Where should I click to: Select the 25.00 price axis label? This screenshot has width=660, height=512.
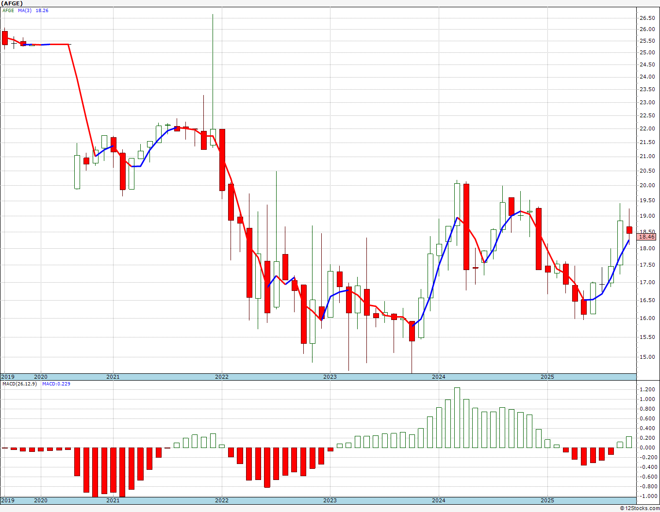click(x=647, y=52)
